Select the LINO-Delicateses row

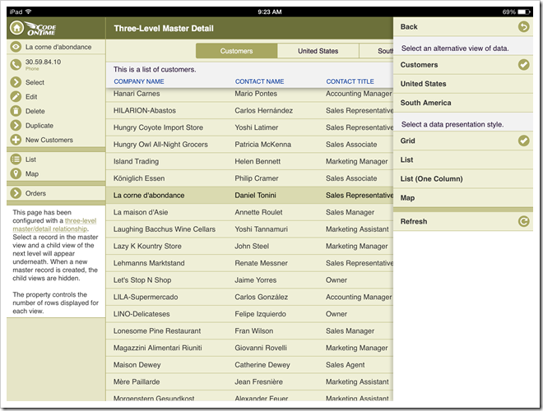click(x=249, y=314)
